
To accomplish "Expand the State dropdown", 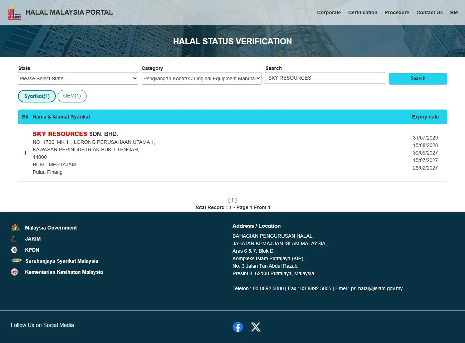I will tap(78, 79).
